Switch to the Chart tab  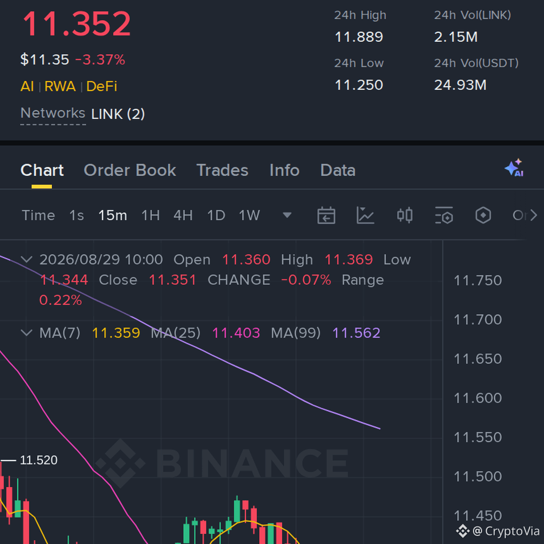point(42,170)
